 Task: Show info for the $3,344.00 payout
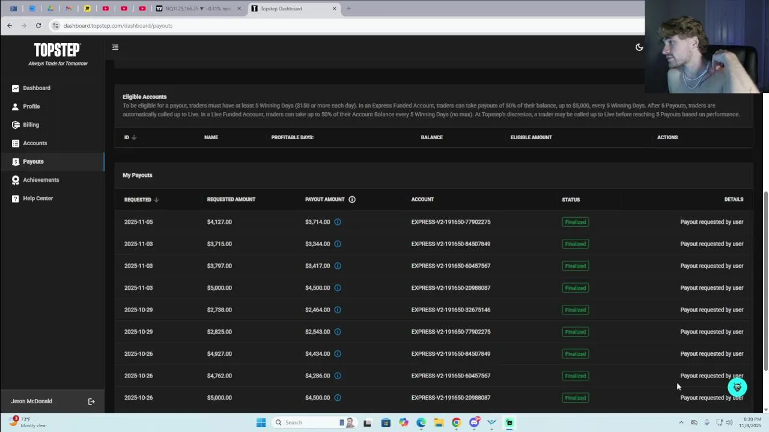click(x=338, y=244)
